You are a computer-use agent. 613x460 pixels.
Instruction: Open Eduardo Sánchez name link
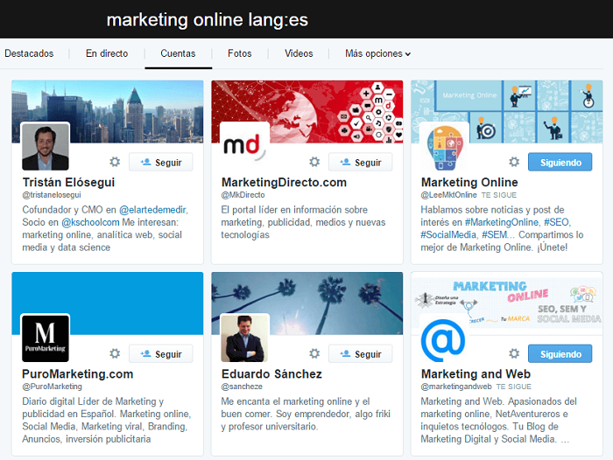click(271, 374)
